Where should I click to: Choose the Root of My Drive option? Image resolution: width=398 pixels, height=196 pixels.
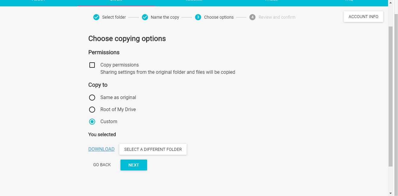(92, 110)
